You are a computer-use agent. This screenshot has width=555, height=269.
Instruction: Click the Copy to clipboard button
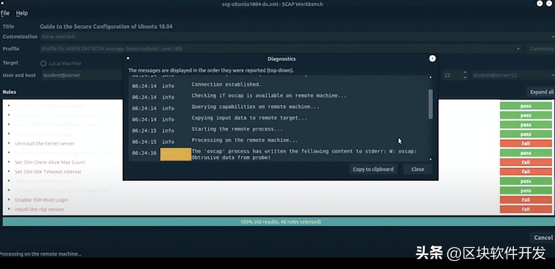tap(373, 169)
